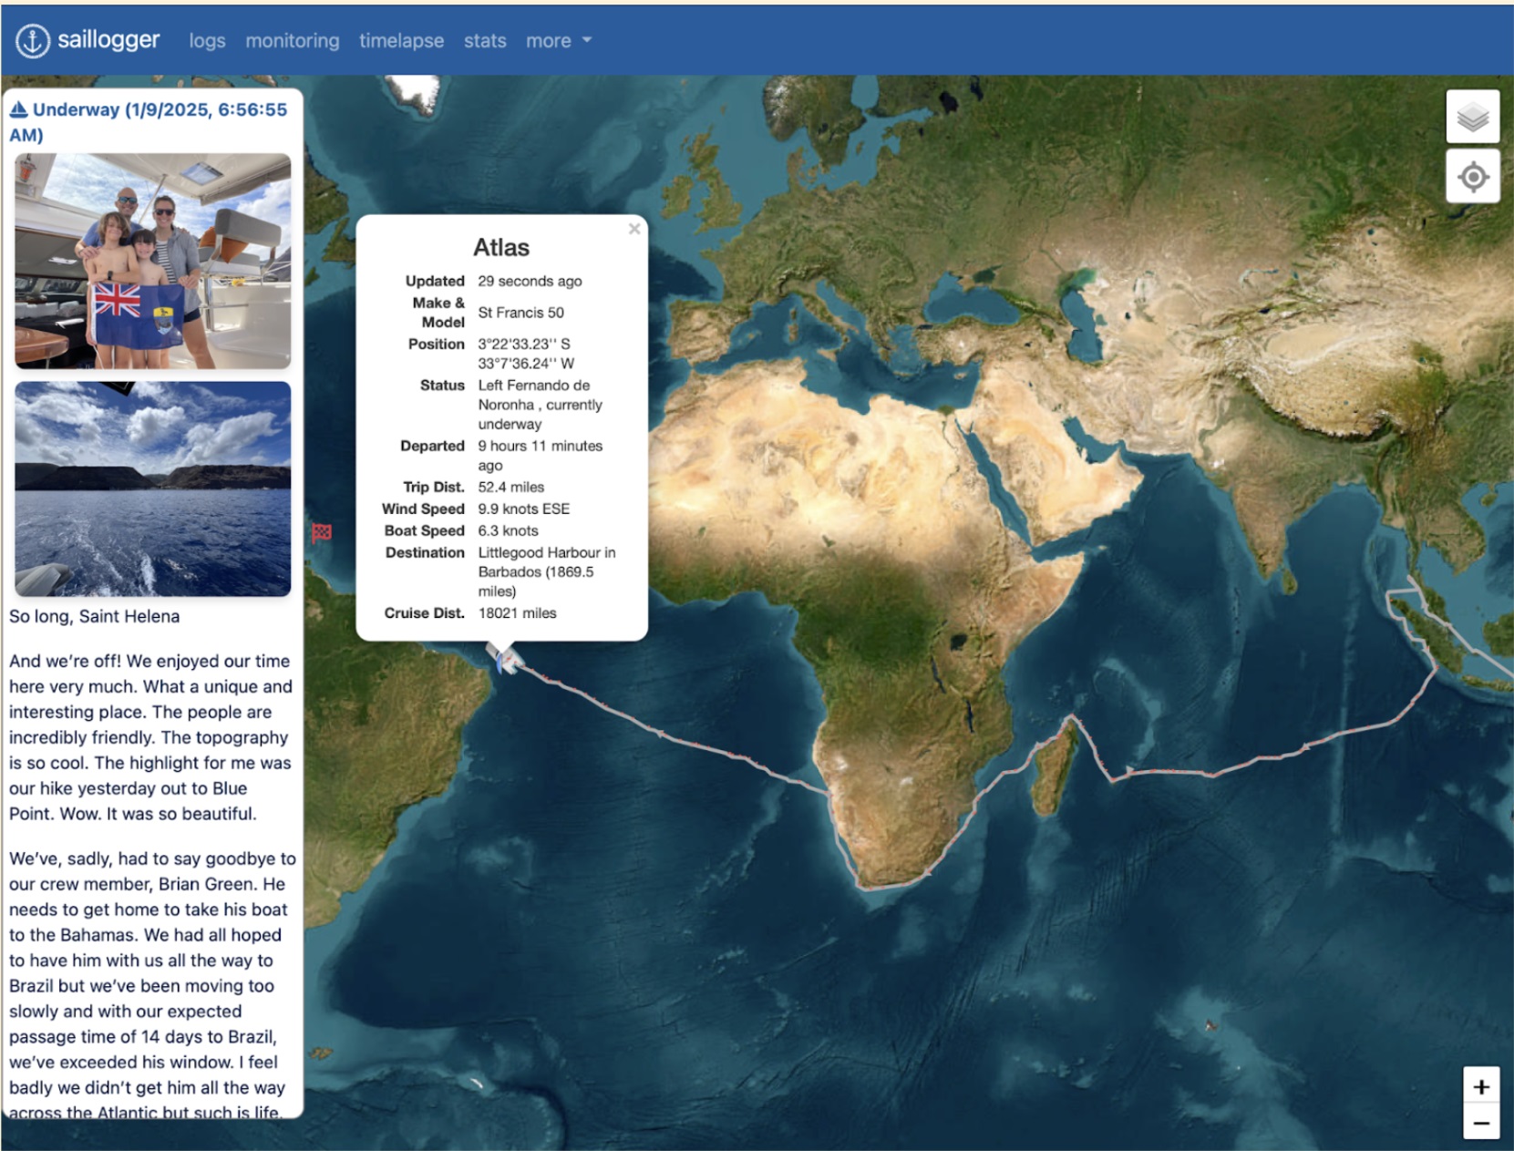Click the Atlas boat marker on the map
Viewport: 1514px width, 1151px height.
pyautogui.click(x=502, y=657)
